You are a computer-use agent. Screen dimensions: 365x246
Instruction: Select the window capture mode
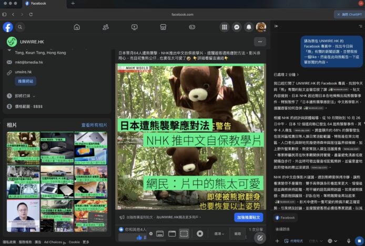tap(171, 233)
